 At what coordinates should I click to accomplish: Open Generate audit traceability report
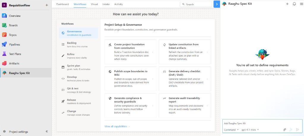point(185,106)
